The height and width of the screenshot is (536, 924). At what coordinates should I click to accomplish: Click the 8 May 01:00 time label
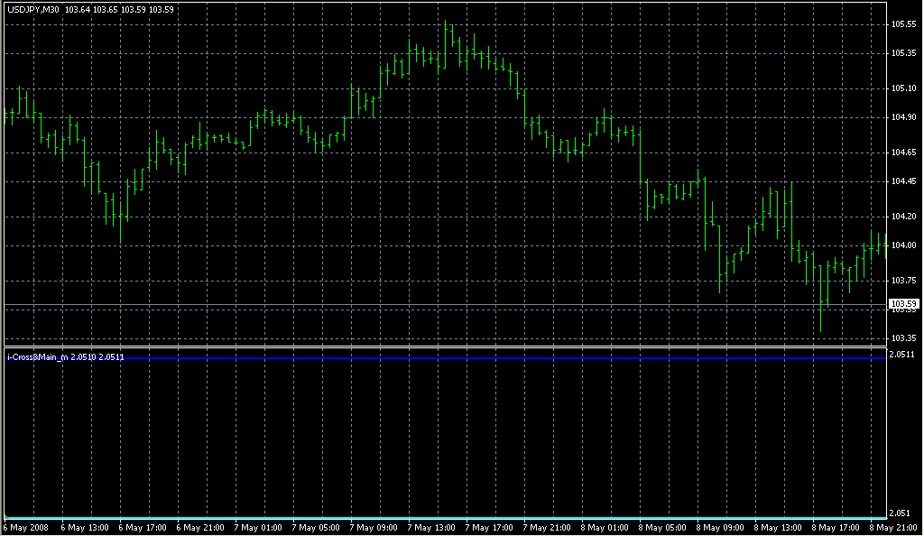tap(605, 529)
